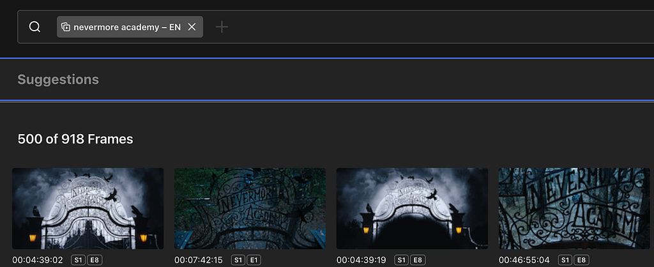The height and width of the screenshot is (267, 654).
Task: Click the magnifier search icon
Action: pos(34,27)
